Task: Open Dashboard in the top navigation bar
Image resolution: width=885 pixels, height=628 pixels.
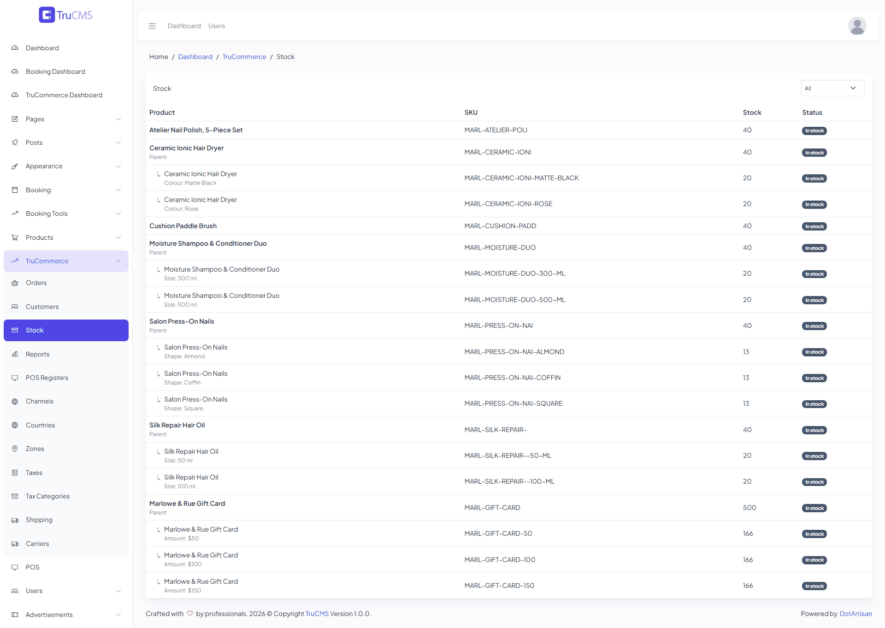Action: pyautogui.click(x=184, y=26)
